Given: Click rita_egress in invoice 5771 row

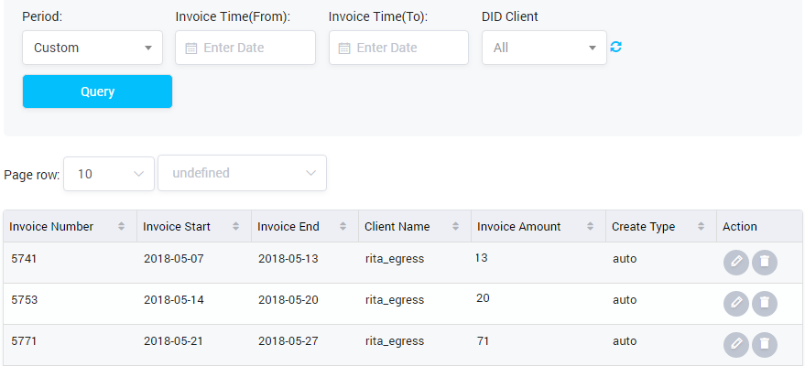Looking at the screenshot, I should (x=395, y=341).
